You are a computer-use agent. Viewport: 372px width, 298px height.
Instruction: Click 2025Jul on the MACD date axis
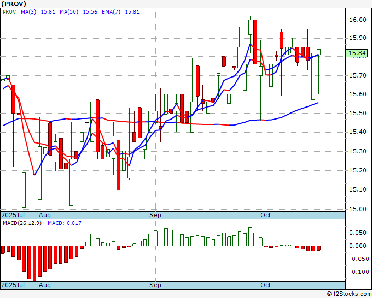13,285
